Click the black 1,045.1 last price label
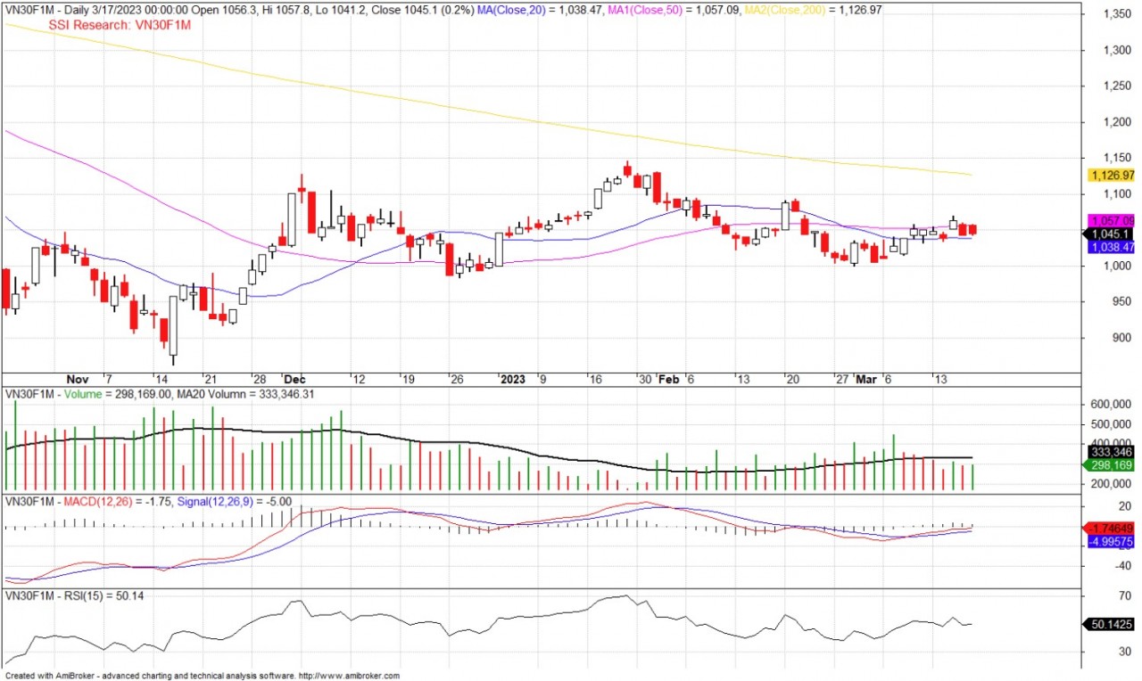The width and height of the screenshot is (1142, 681). coord(1109,234)
